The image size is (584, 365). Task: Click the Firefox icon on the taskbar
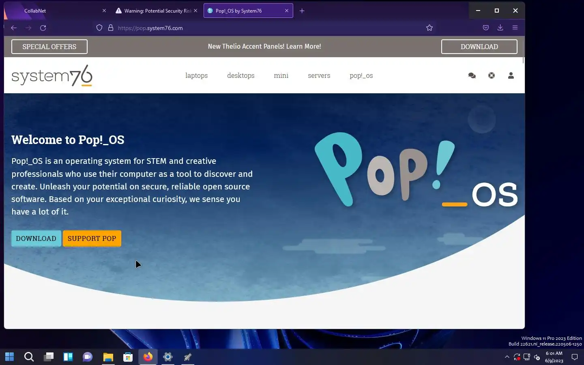coord(148,357)
